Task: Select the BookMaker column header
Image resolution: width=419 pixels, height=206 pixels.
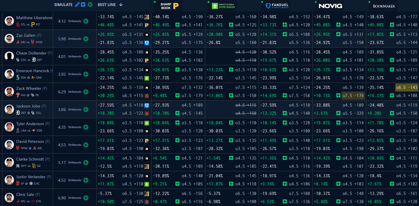Action: point(384,6)
